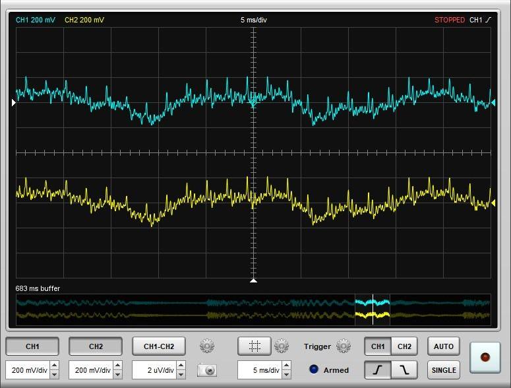
Task: Click the blue Armed indicator light
Action: pyautogui.click(x=313, y=370)
